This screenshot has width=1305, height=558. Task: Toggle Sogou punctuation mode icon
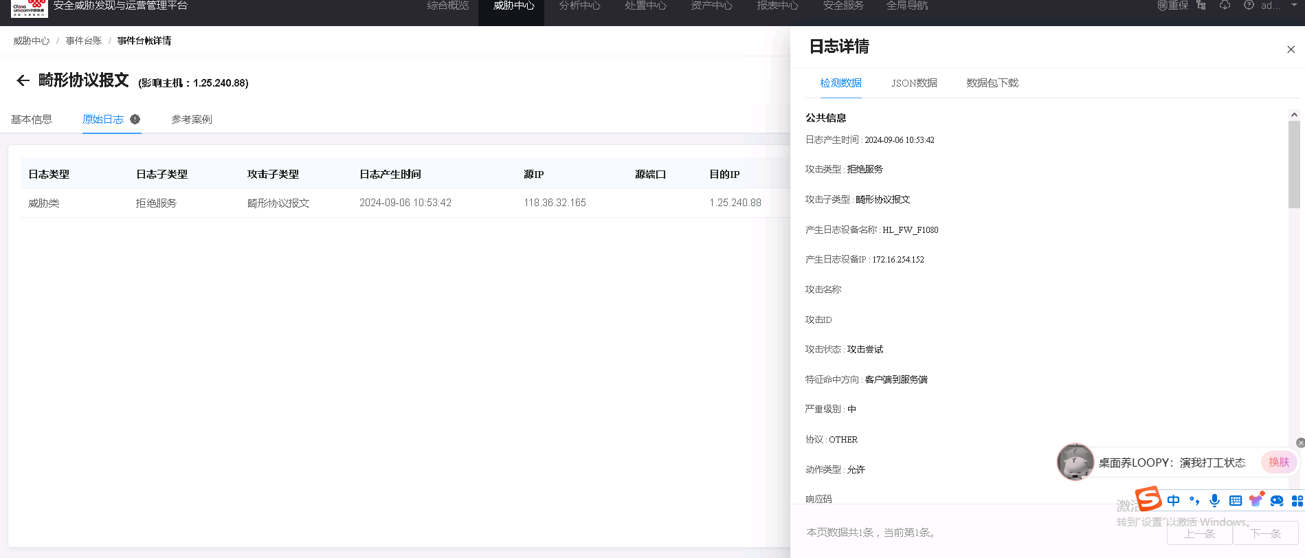pos(1194,500)
